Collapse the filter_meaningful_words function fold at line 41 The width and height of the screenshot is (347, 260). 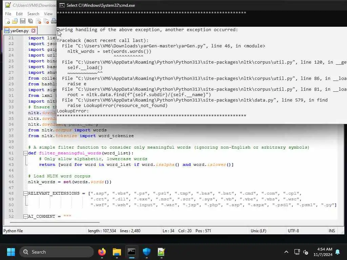tap(25, 153)
